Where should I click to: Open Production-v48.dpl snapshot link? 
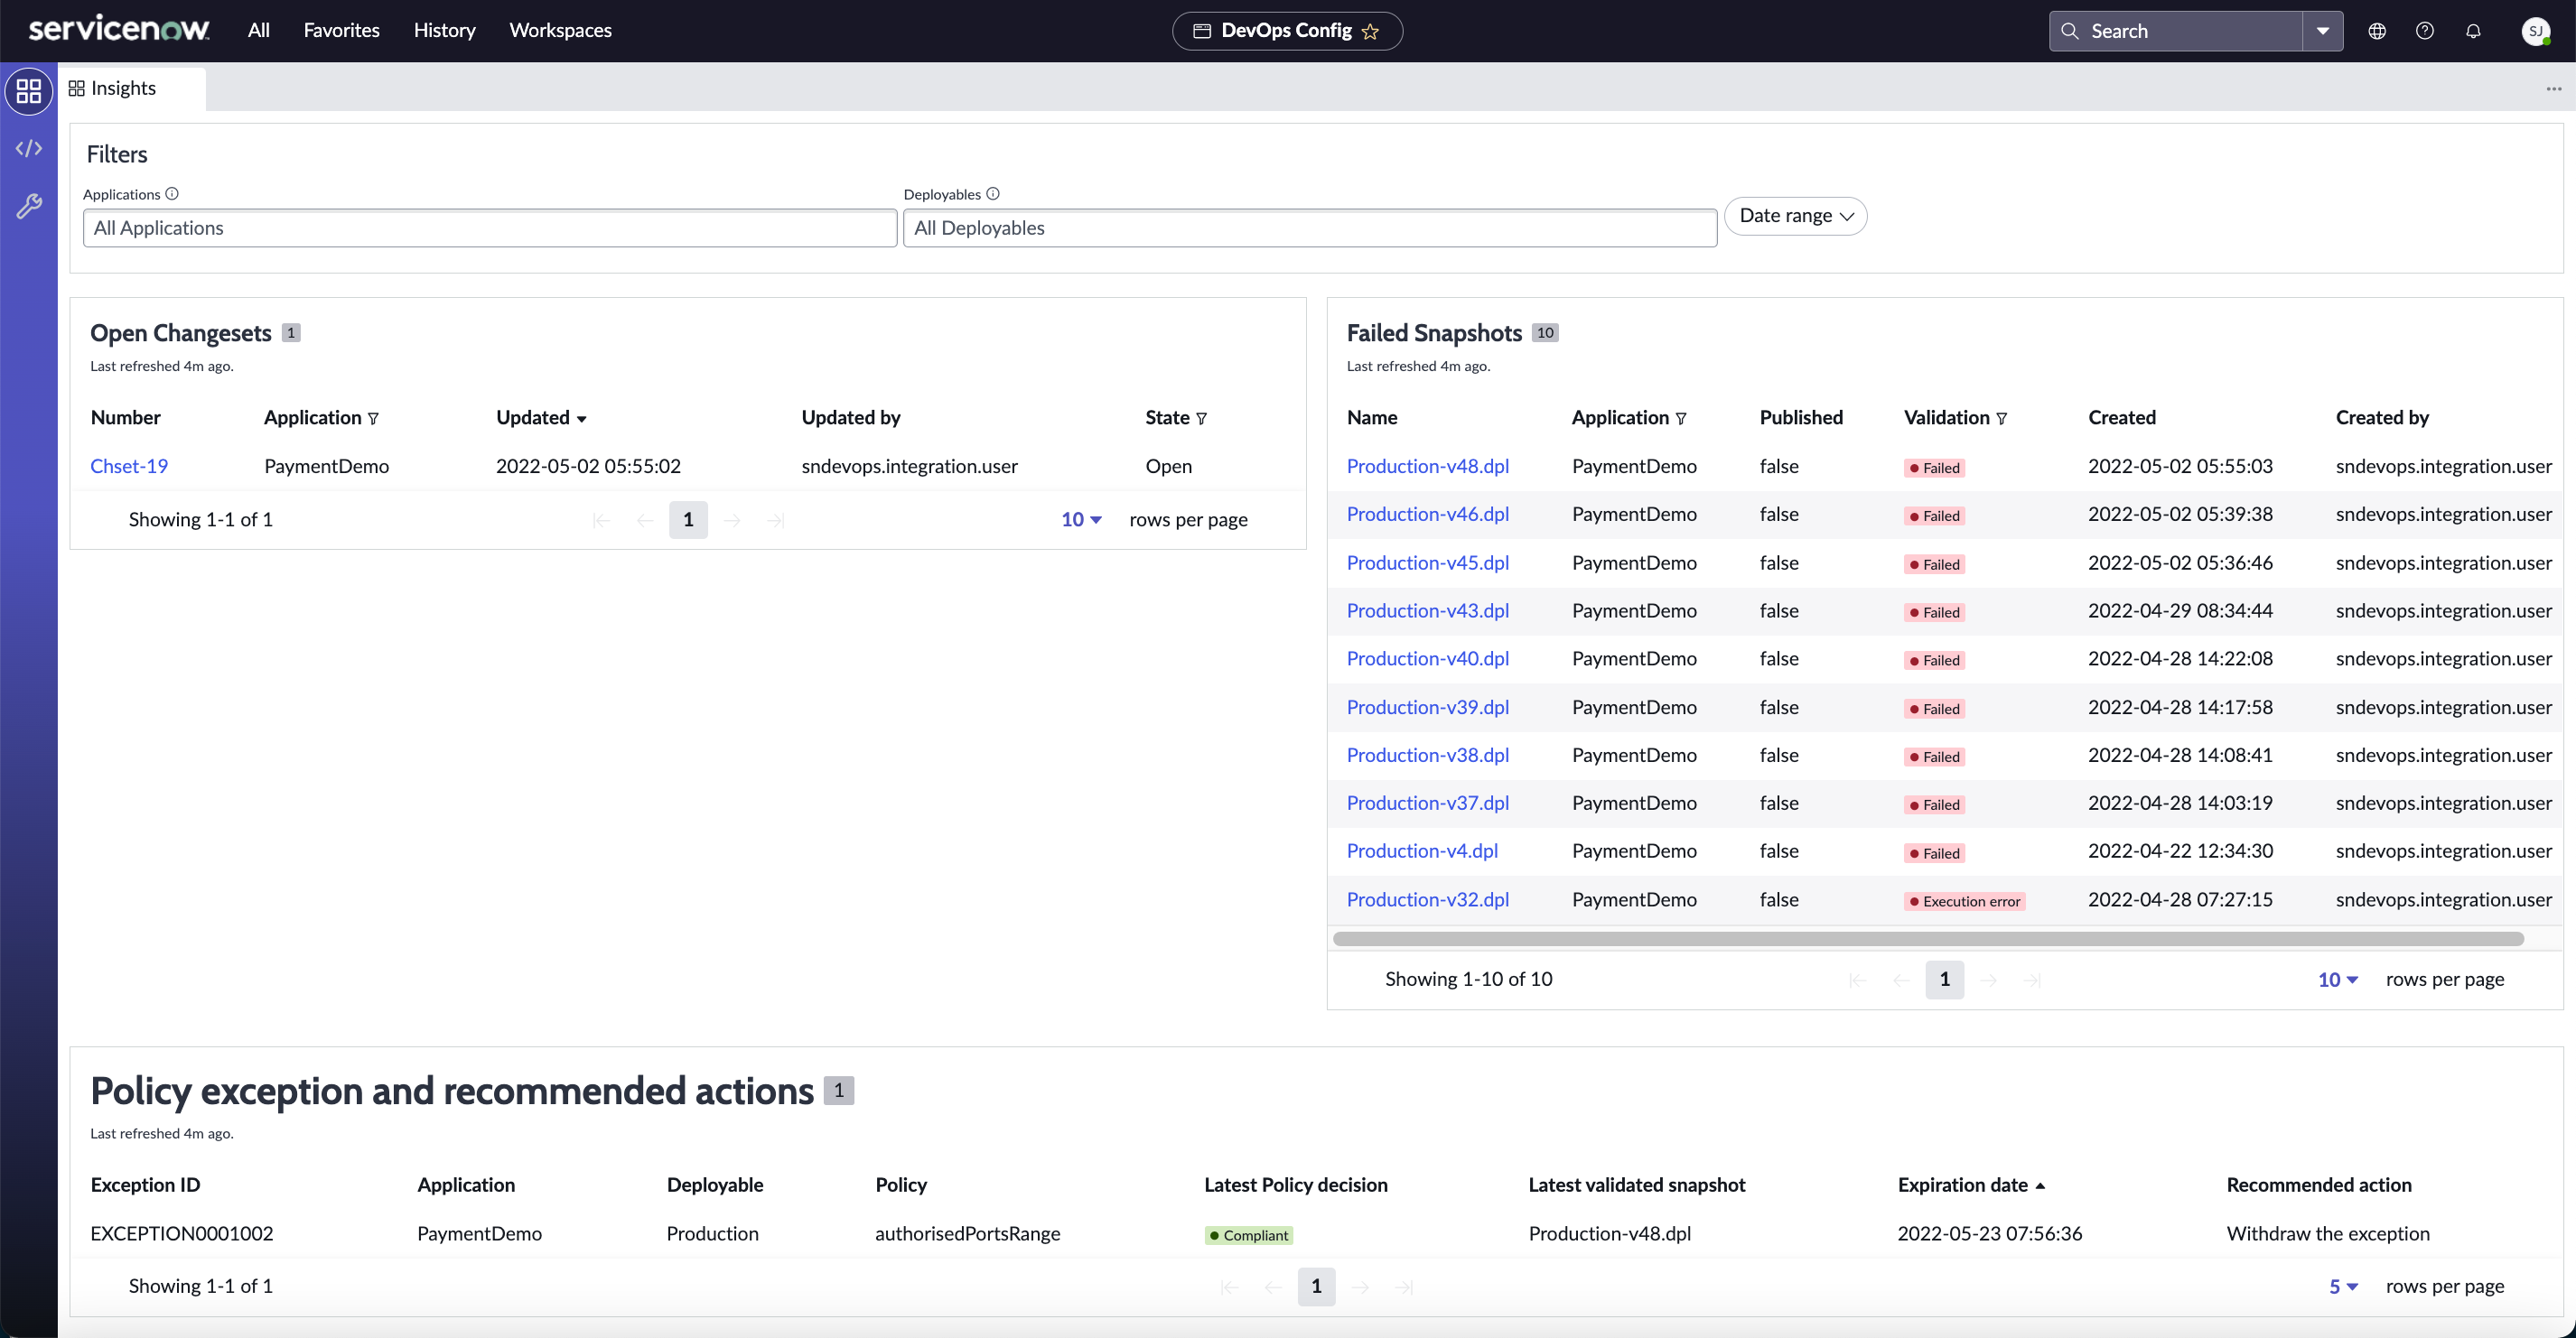point(1428,467)
